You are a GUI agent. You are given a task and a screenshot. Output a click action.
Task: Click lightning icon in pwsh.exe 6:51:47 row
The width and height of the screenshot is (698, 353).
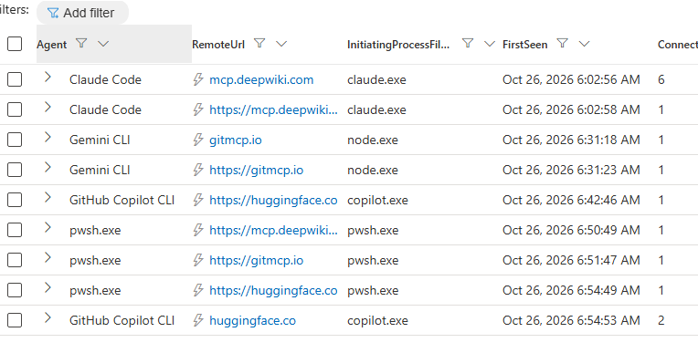tap(198, 260)
